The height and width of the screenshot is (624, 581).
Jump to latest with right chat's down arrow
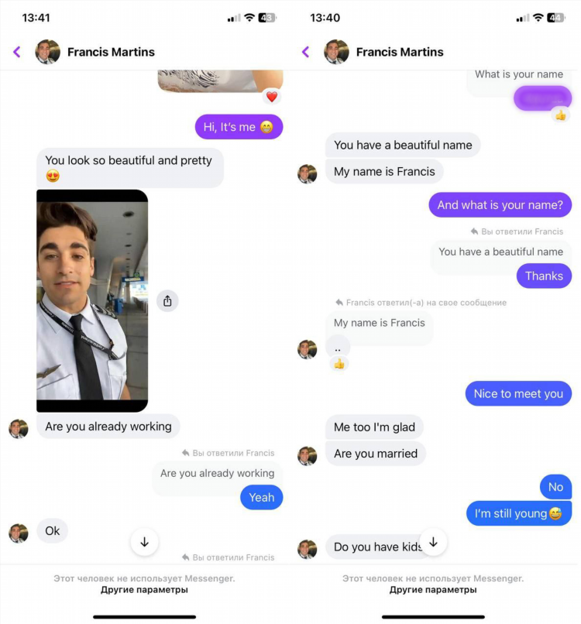click(x=433, y=542)
